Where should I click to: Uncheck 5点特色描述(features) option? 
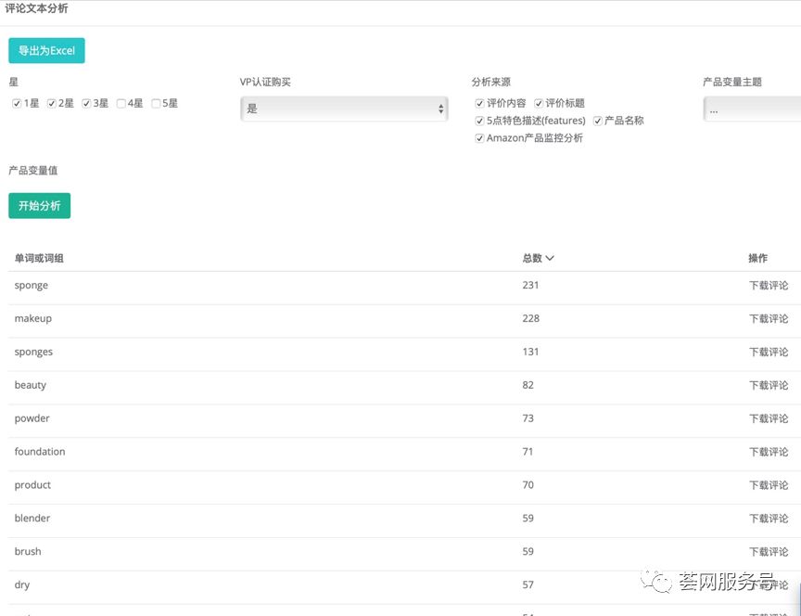[x=479, y=121]
